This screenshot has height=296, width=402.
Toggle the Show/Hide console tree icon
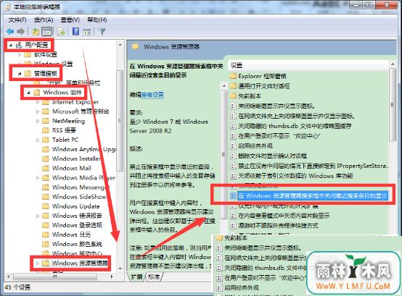[46, 31]
